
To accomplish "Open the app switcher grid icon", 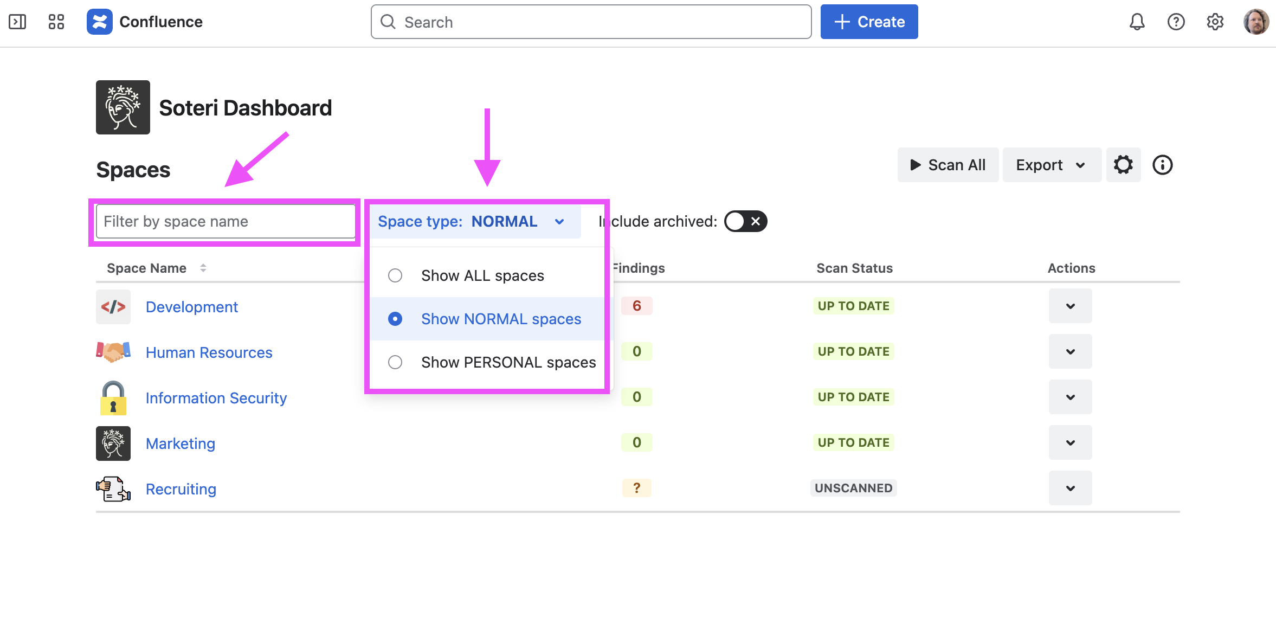I will click(56, 22).
